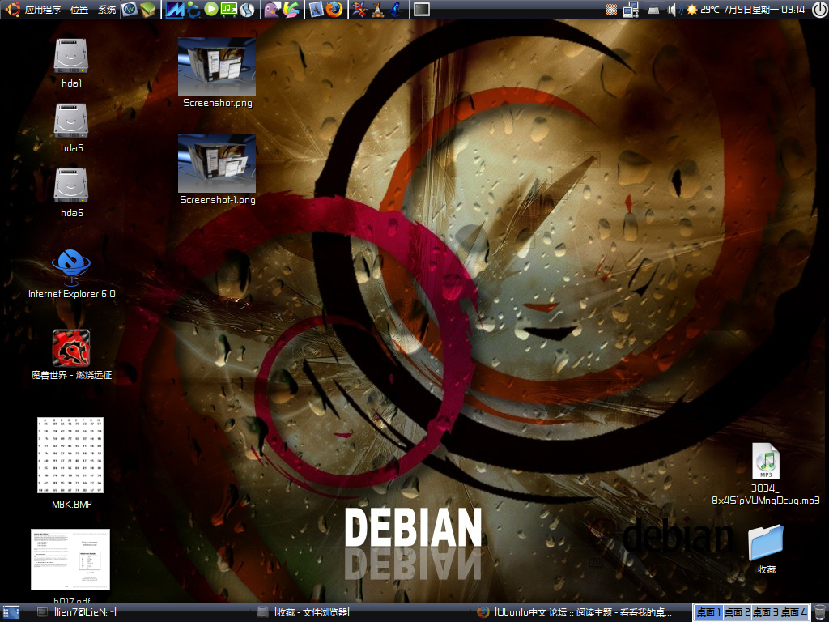Open the purple Pidgin messenger
Screen dimensions: 829x622
pyautogui.click(x=272, y=10)
